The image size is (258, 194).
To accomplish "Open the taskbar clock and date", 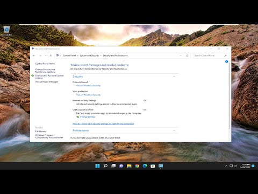I will coord(245,166).
